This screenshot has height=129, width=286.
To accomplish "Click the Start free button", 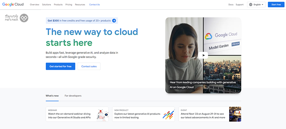I will pos(276,4).
